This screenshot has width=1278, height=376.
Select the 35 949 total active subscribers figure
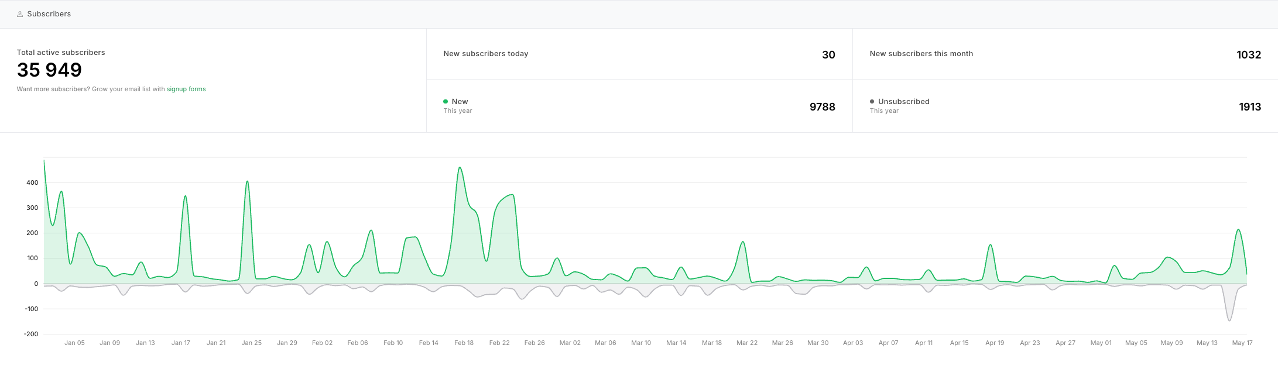[x=49, y=70]
